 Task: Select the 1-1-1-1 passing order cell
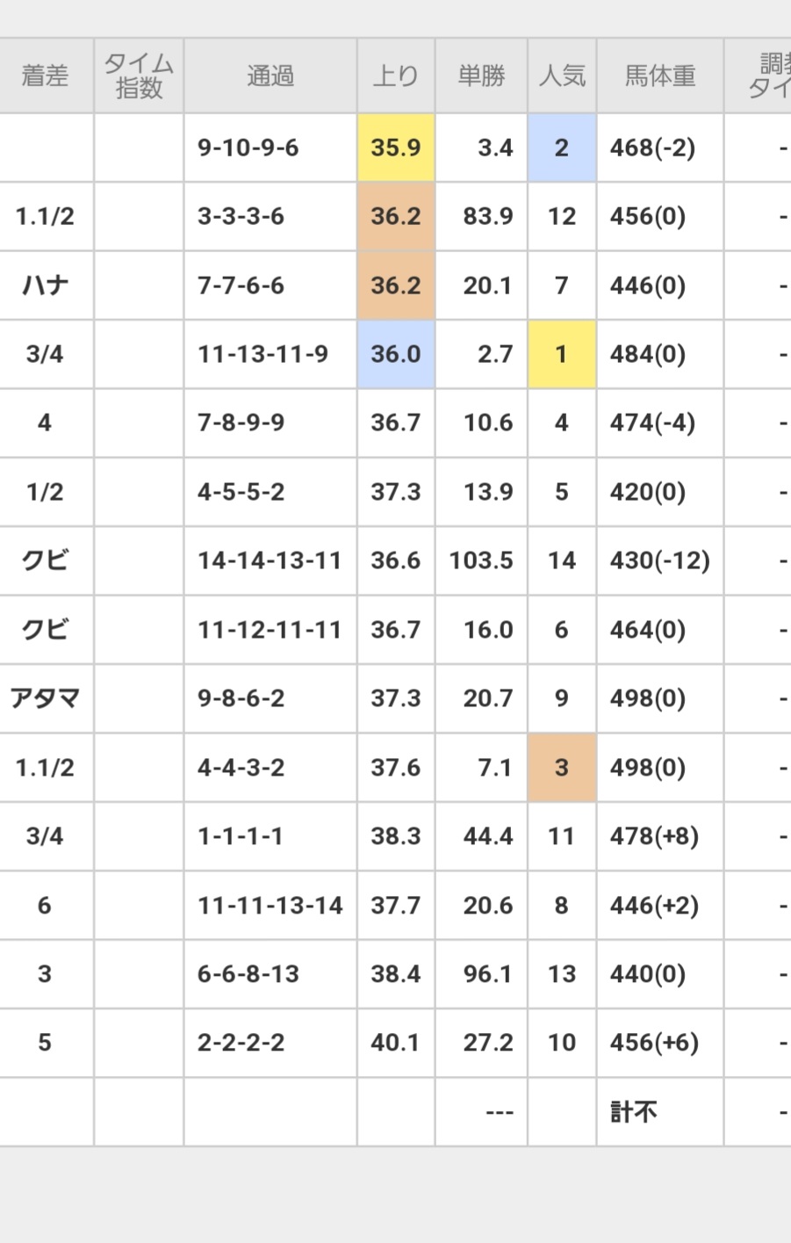241,836
